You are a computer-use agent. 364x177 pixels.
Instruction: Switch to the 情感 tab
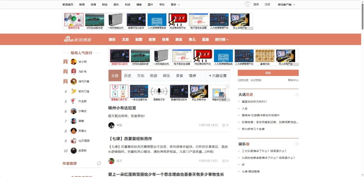(192, 76)
